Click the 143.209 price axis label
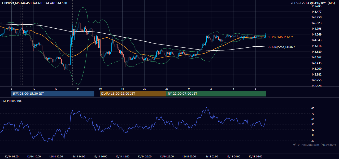The width and height of the screenshot is (339, 159). pyautogui.click(x=316, y=69)
